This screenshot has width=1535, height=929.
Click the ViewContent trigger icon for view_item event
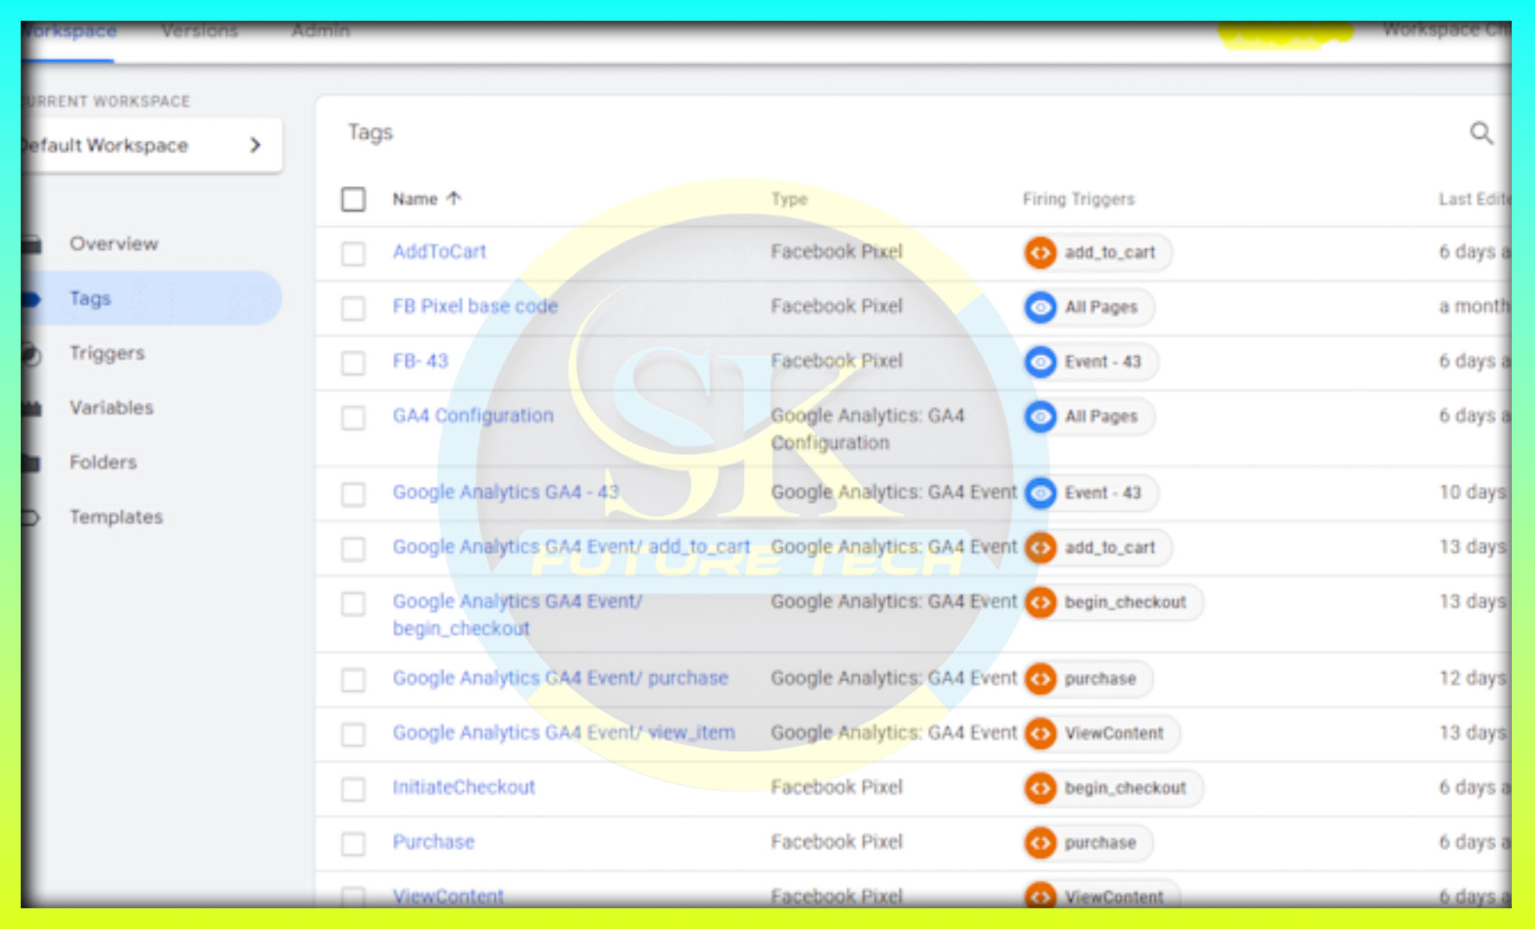[1040, 733]
